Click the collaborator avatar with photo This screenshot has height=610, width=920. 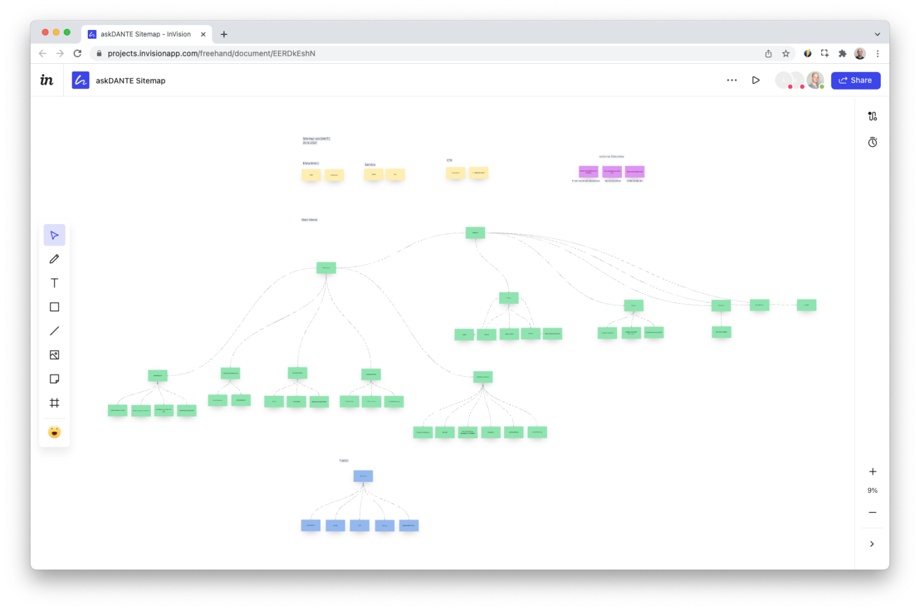tap(815, 80)
